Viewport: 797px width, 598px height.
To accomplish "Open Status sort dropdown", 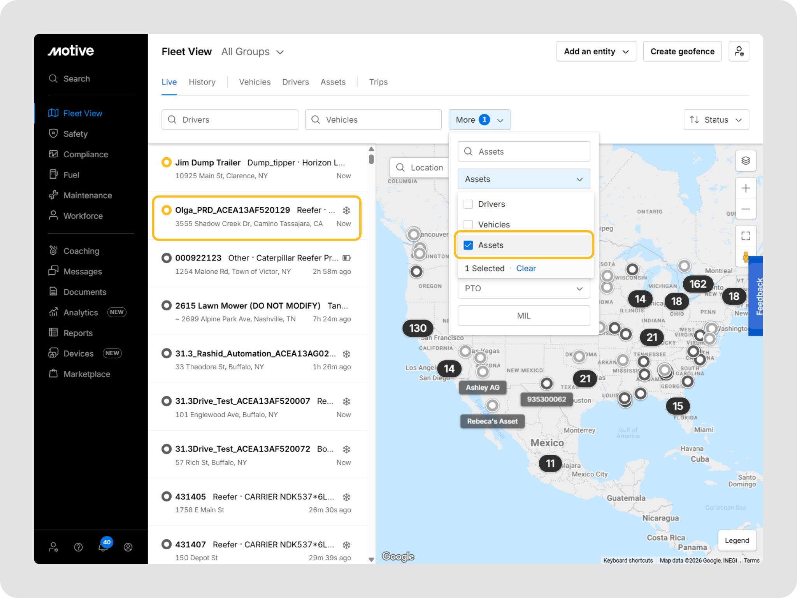I will tap(716, 120).
